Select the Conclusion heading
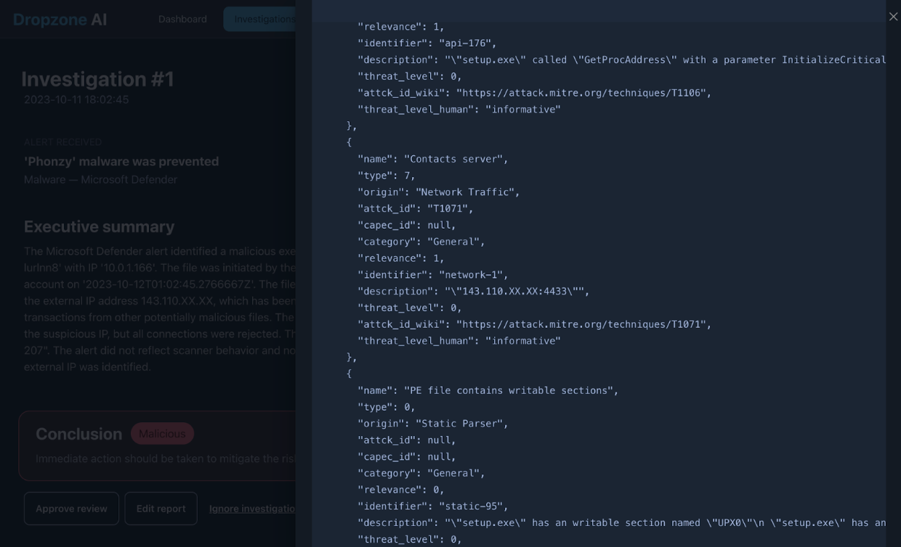 78,434
